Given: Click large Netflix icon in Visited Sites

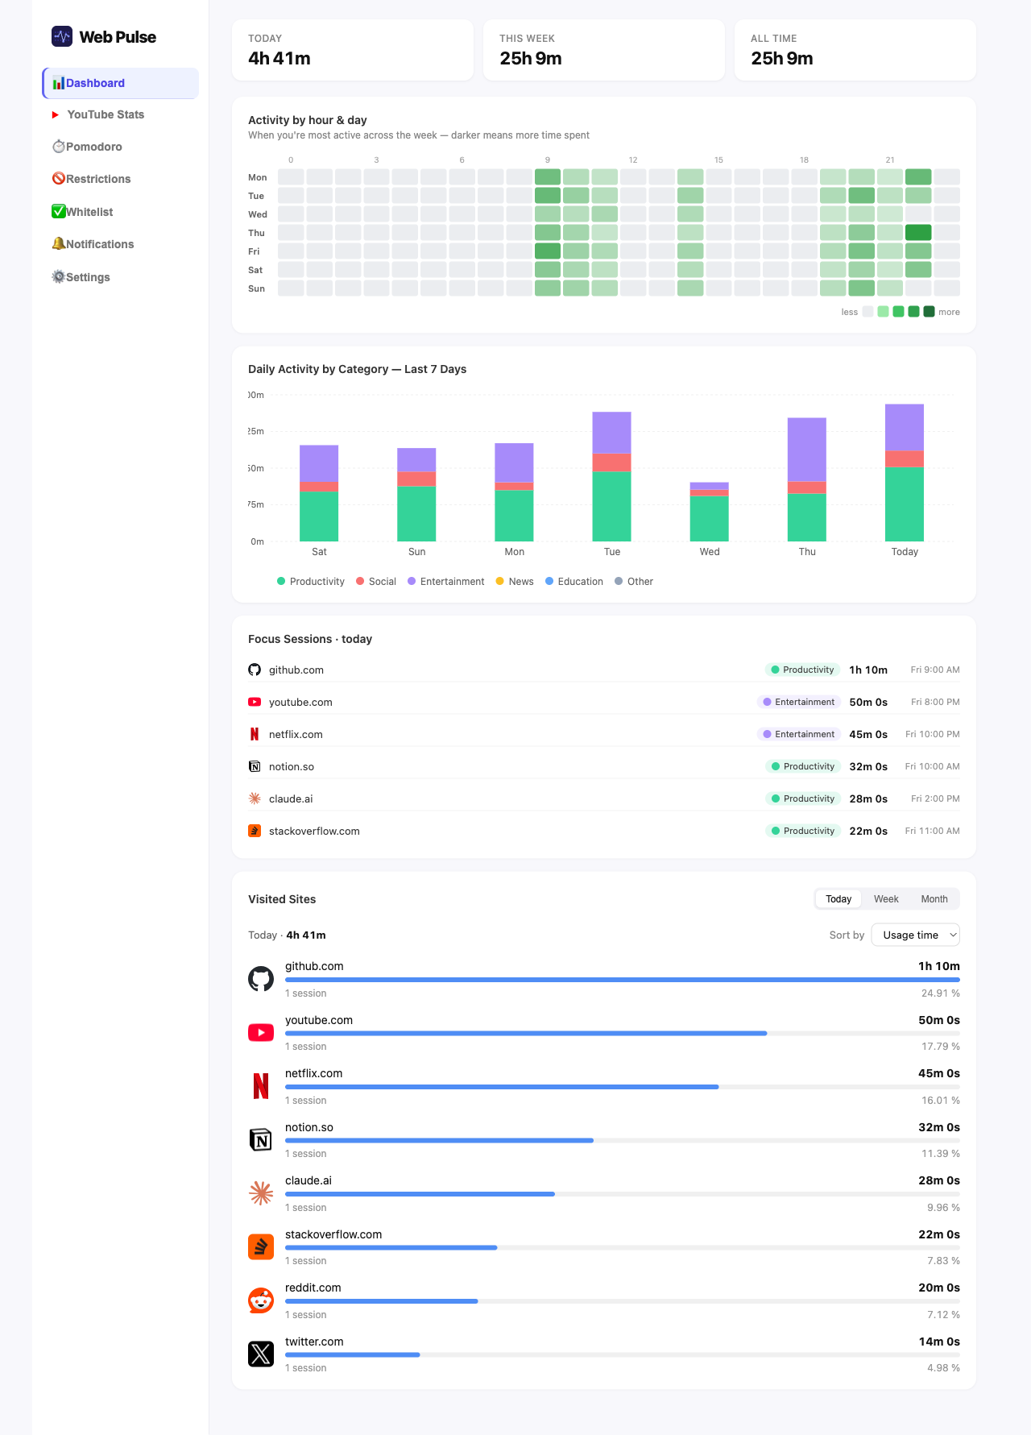Looking at the screenshot, I should 261,1086.
